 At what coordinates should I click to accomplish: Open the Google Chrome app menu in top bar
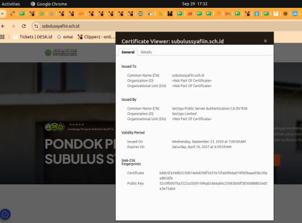49,4
